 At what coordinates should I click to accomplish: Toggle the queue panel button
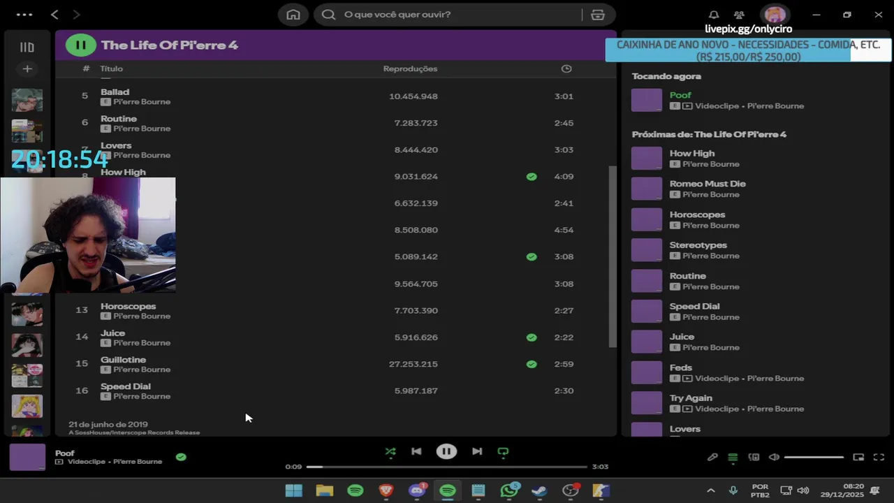(x=733, y=458)
